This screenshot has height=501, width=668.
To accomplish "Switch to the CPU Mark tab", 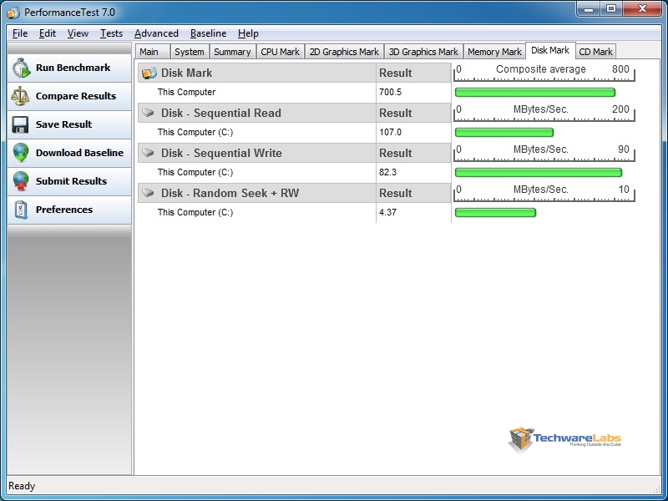I will (x=280, y=52).
